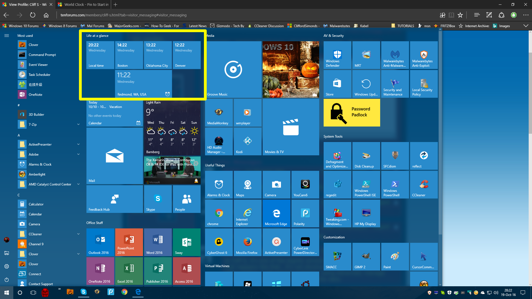Open the Windows Defender tile
Viewport: 532px width, 299px height.
(x=337, y=55)
